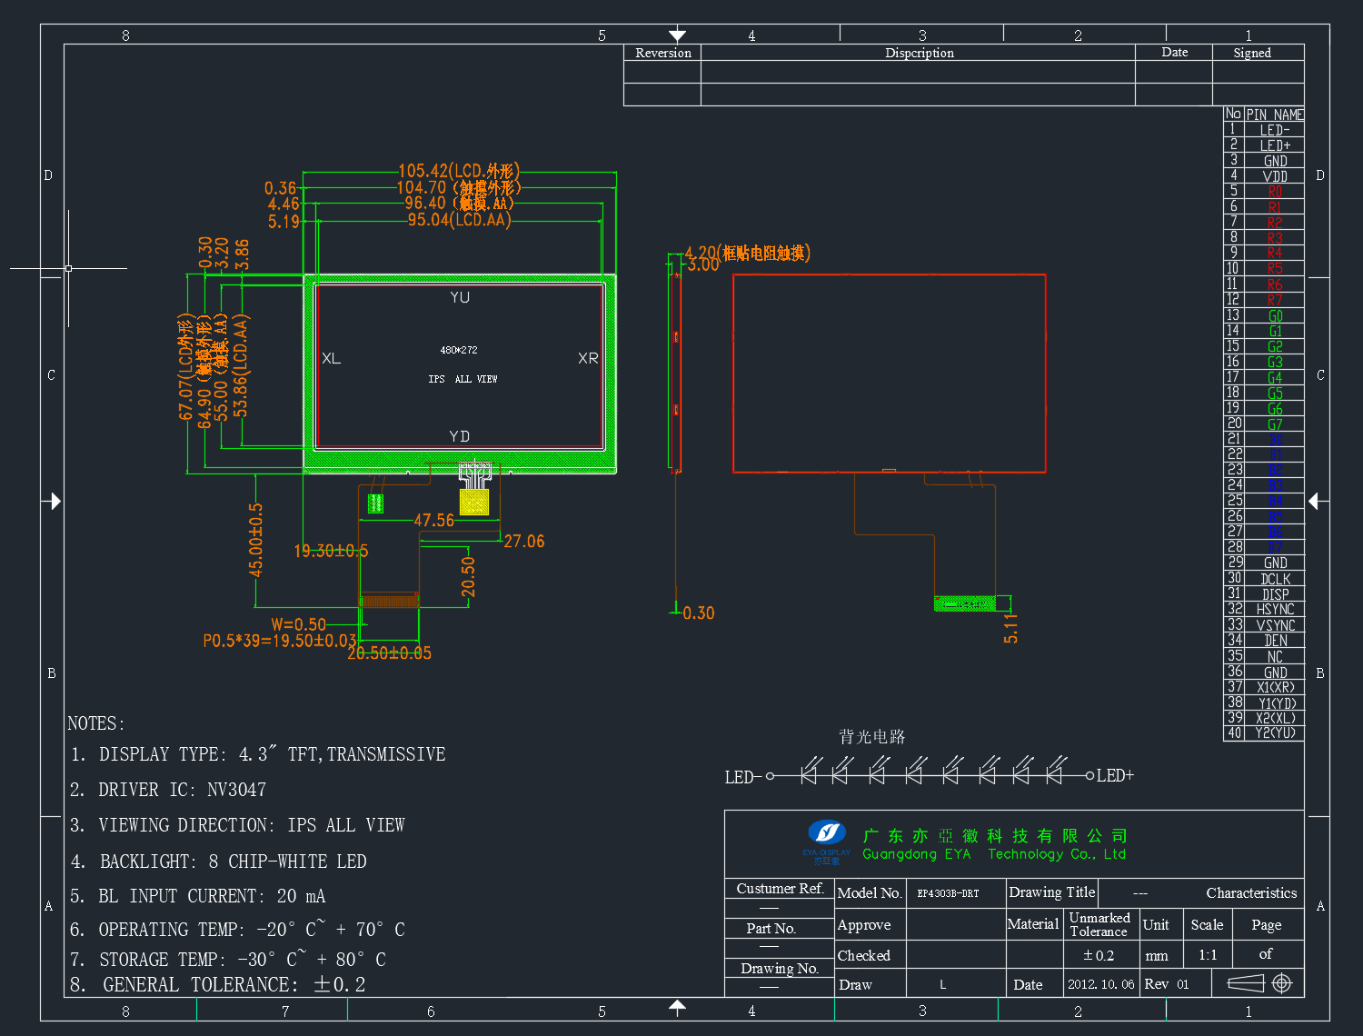
Task: Click the '背光电路' backlight circuit title
Action: point(872,736)
